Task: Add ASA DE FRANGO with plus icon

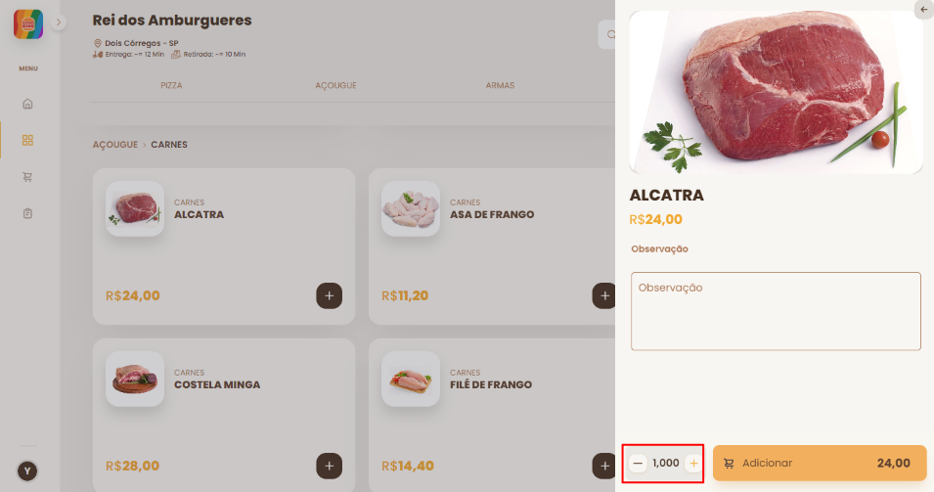Action: point(604,295)
